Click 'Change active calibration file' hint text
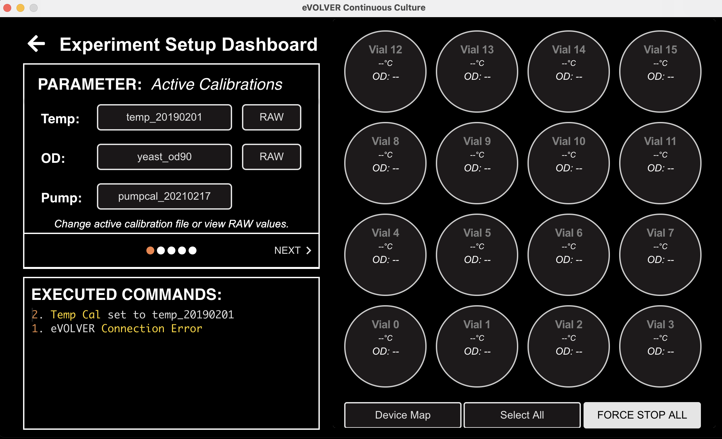The image size is (722, 439). click(x=171, y=224)
